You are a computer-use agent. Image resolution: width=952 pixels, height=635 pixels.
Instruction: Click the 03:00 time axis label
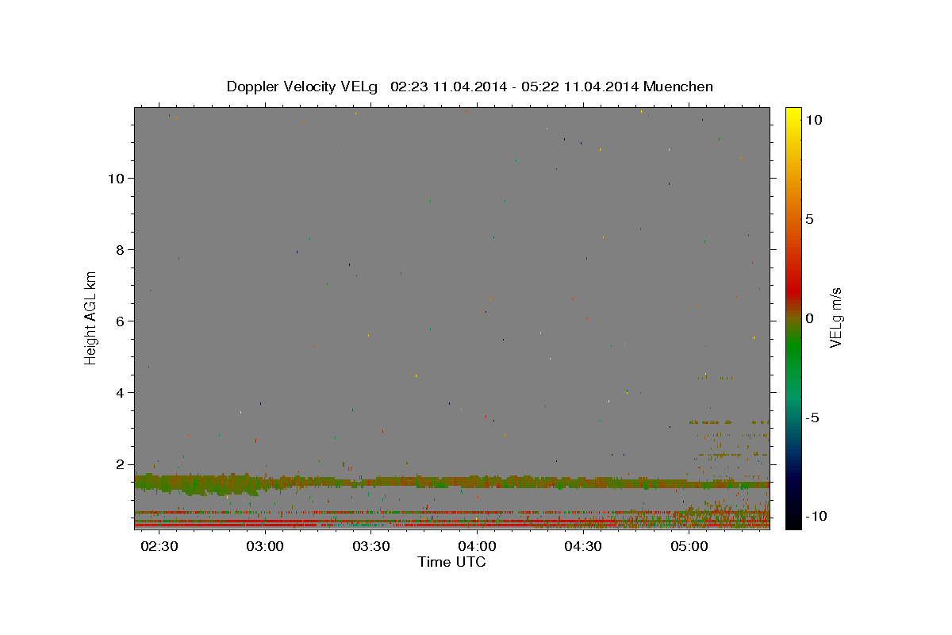(x=265, y=547)
